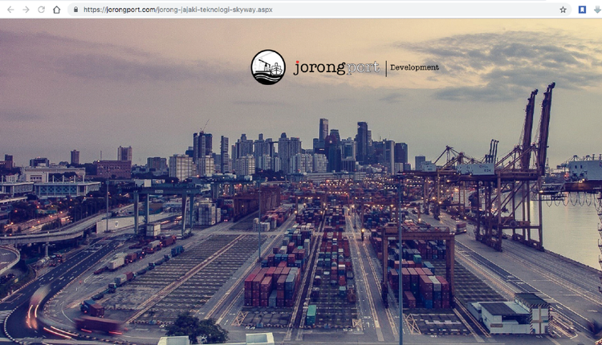Bookmark this page with the star
The image size is (602, 345).
tap(563, 10)
